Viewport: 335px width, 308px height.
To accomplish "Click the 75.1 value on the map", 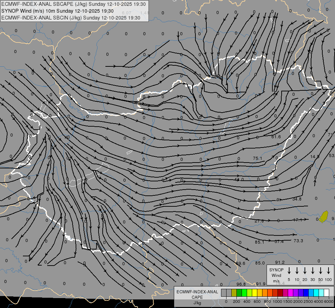I will pyautogui.click(x=257, y=158).
